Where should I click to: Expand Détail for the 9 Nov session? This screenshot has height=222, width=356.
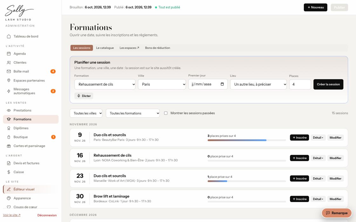[x=318, y=138]
